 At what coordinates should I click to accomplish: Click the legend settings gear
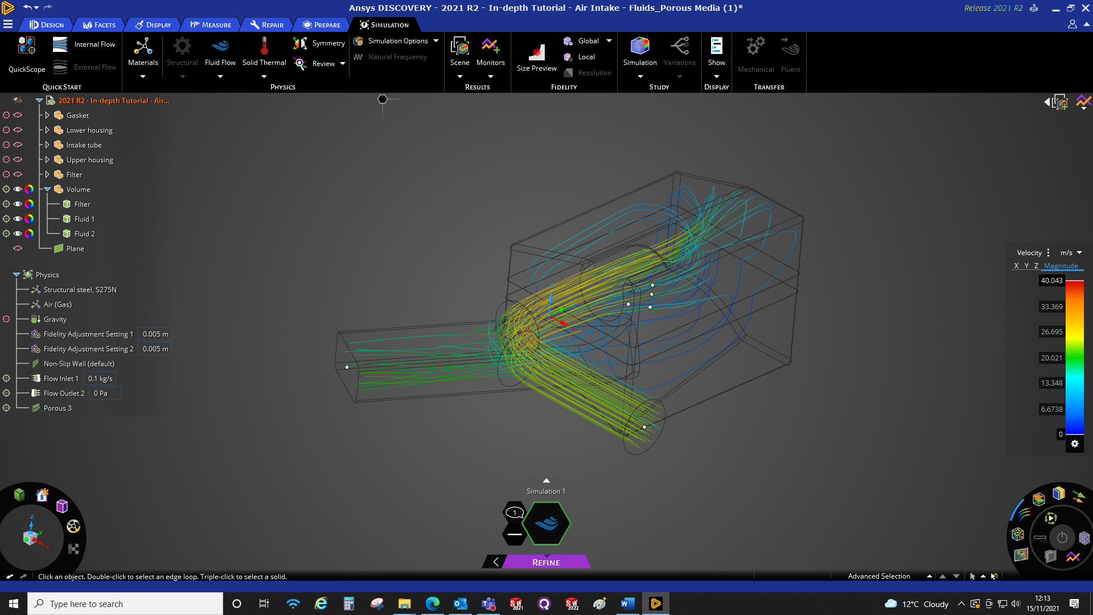coord(1075,444)
